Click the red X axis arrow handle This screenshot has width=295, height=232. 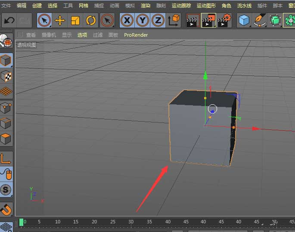tap(256, 129)
